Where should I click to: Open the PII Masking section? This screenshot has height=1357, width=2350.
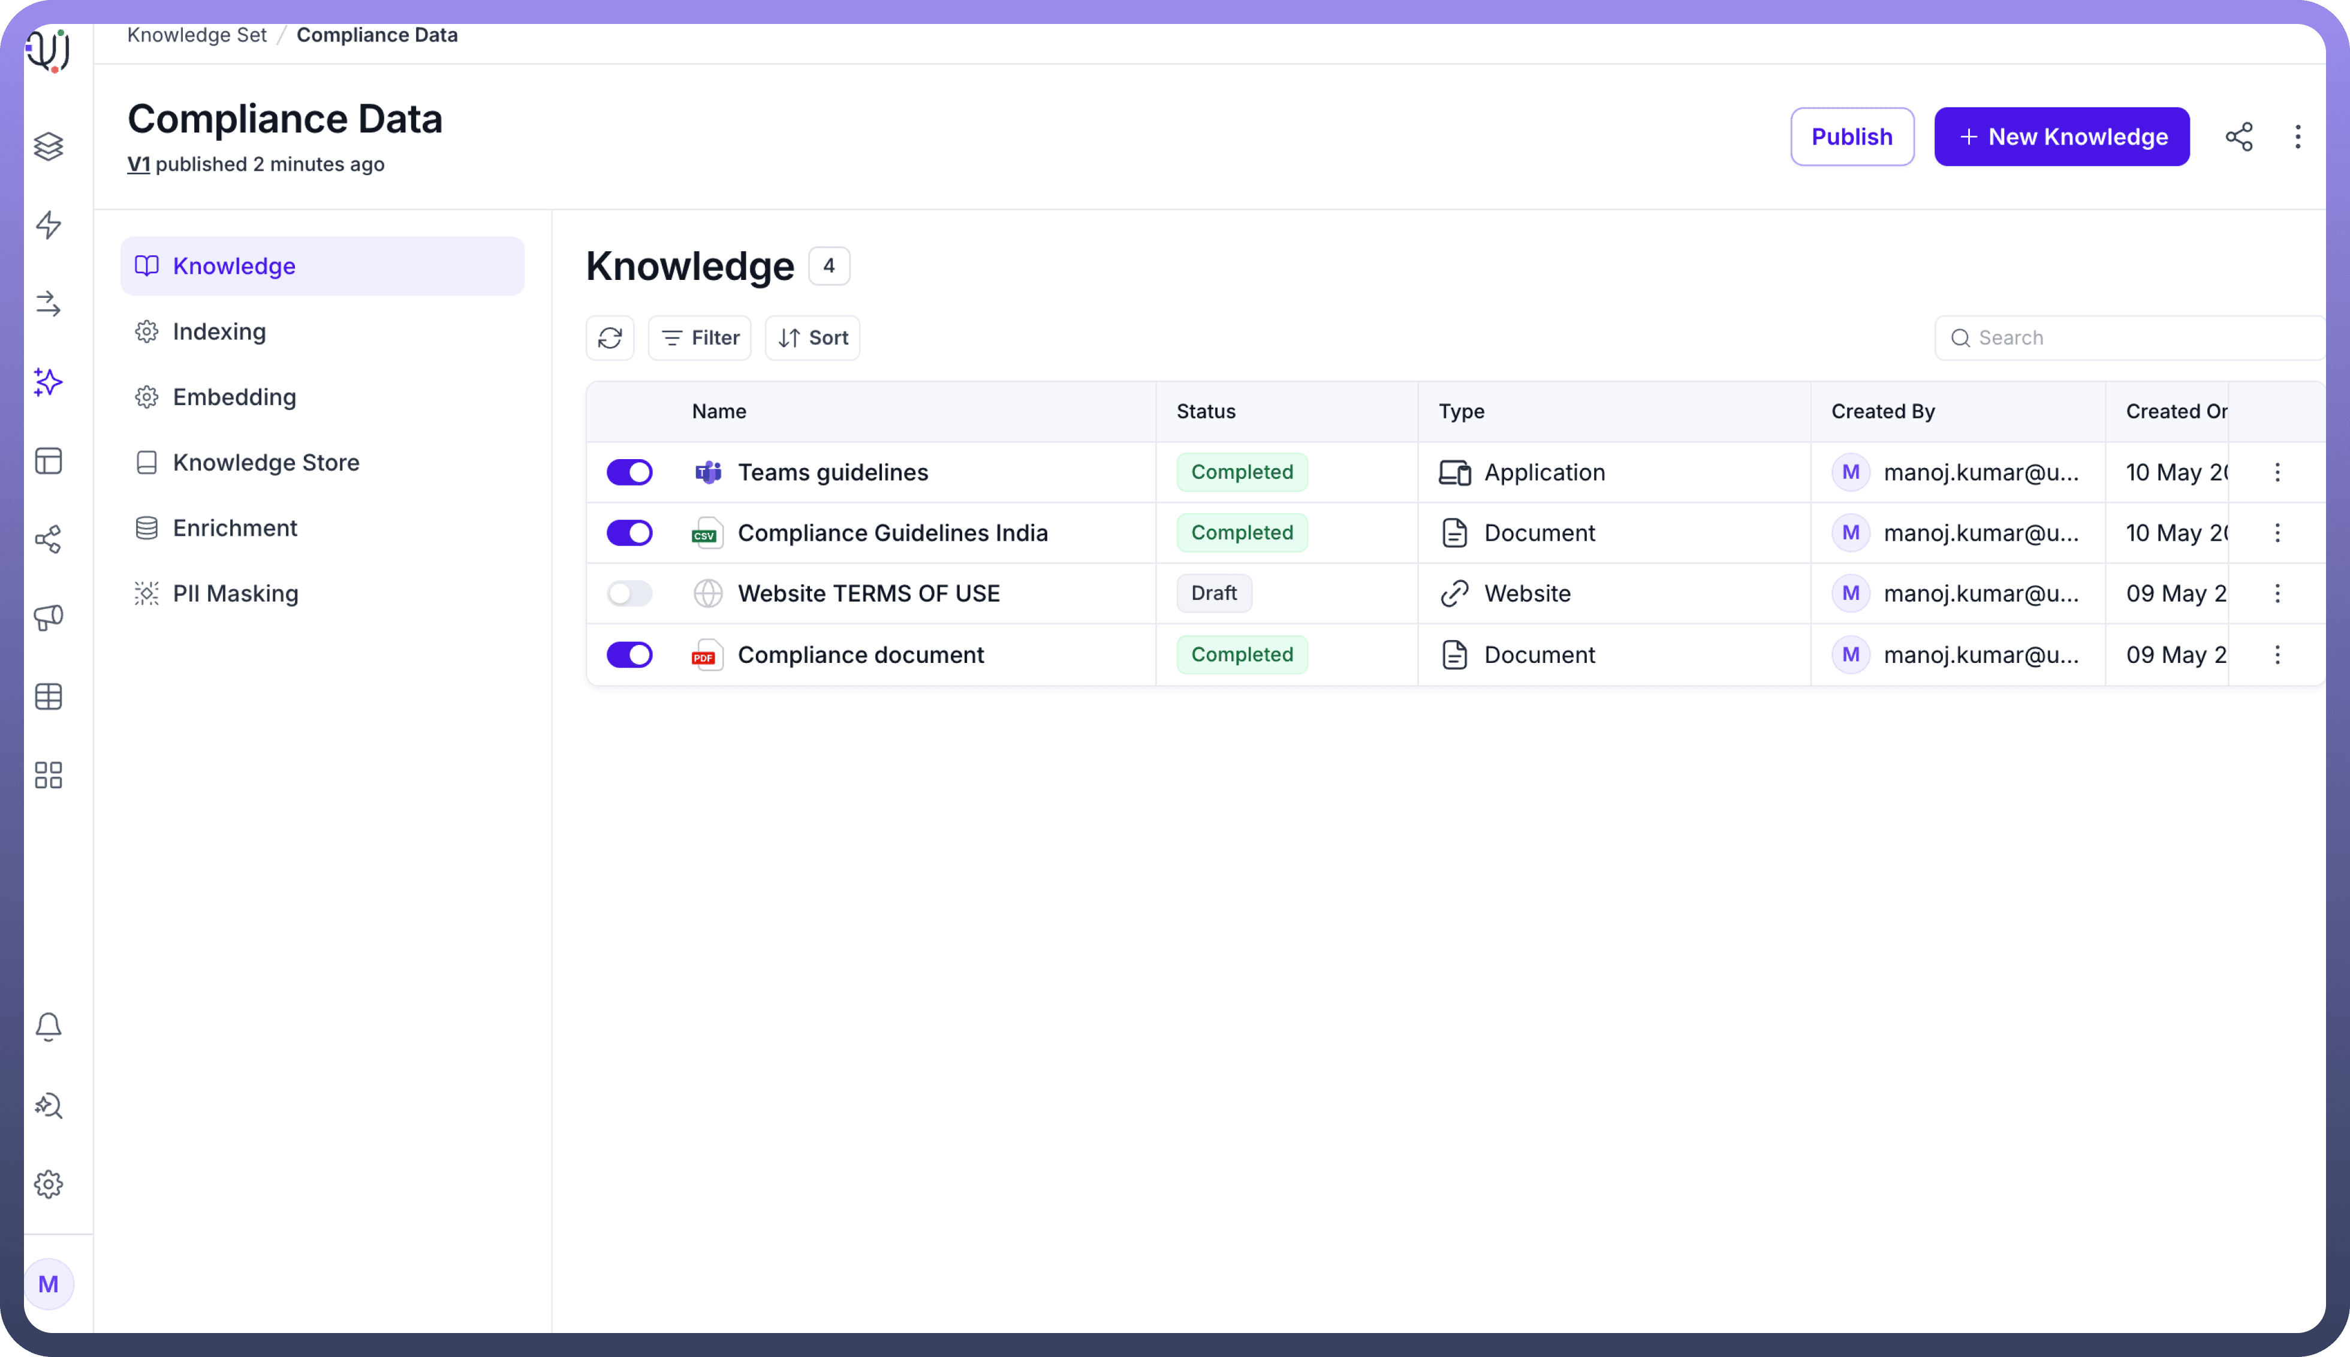click(235, 593)
